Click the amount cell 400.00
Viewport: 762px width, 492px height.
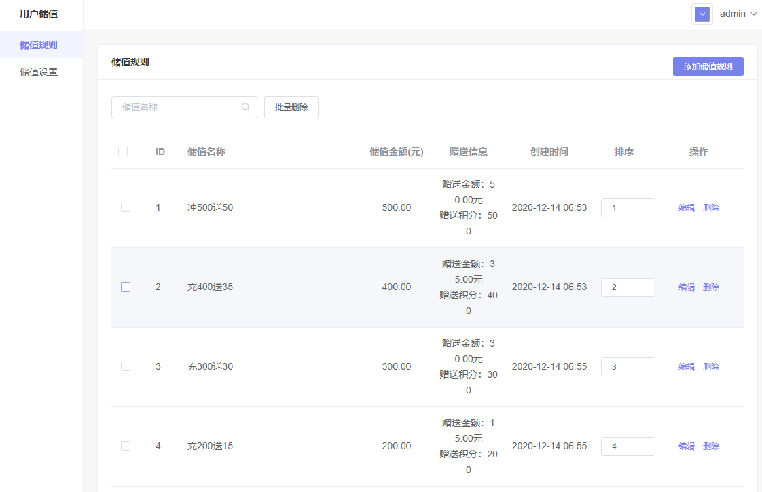click(x=397, y=287)
